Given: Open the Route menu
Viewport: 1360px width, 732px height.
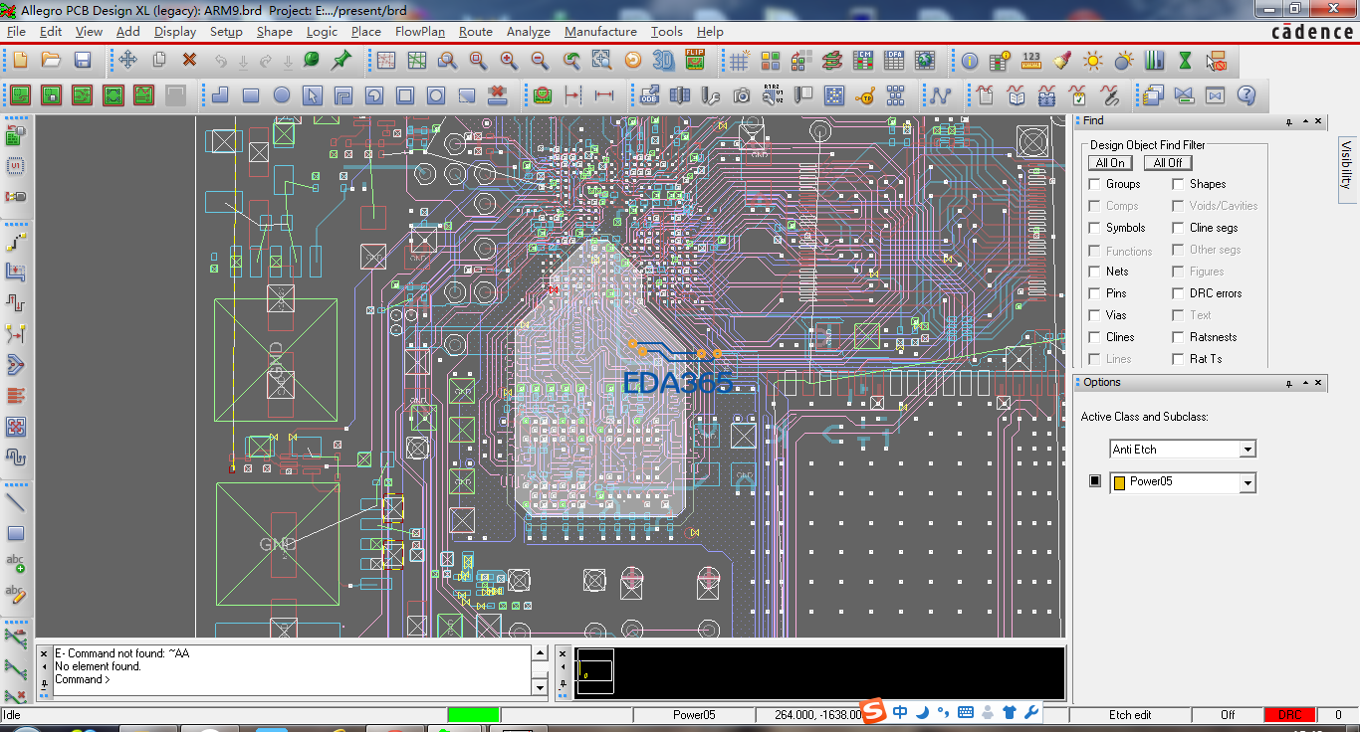Looking at the screenshot, I should coord(475,31).
